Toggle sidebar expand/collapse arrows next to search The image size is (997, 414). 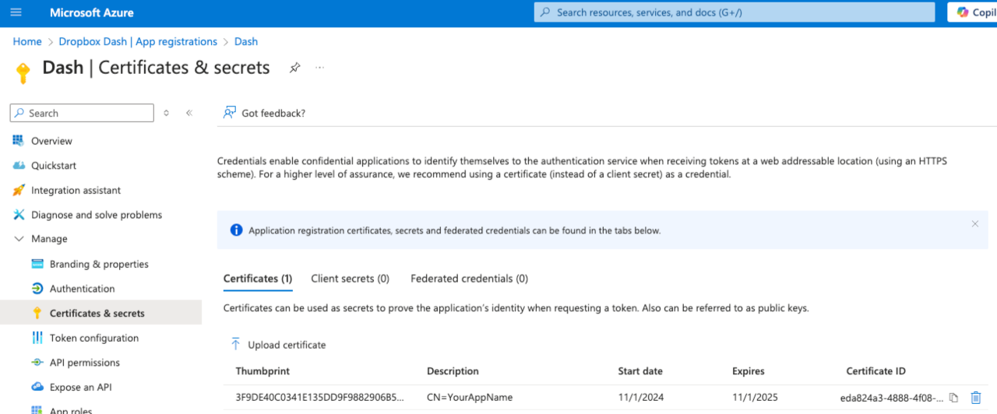[x=166, y=113]
